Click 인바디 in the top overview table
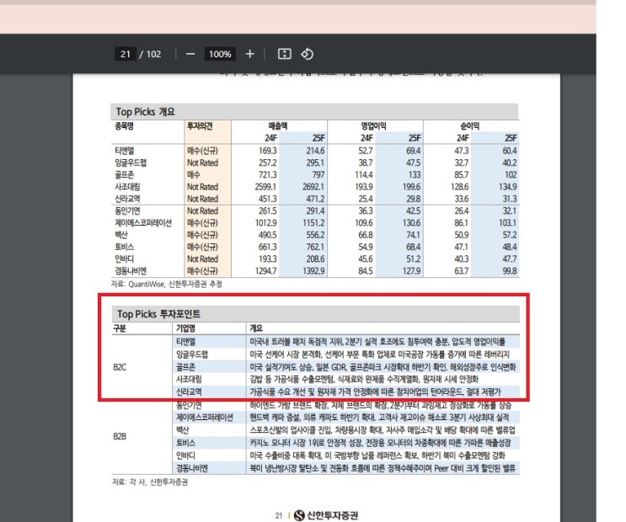 (x=124, y=259)
